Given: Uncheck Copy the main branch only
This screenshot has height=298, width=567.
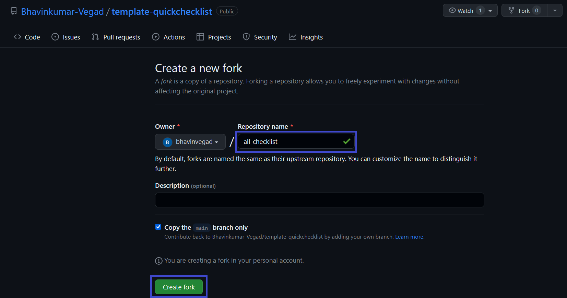Looking at the screenshot, I should click(x=158, y=227).
